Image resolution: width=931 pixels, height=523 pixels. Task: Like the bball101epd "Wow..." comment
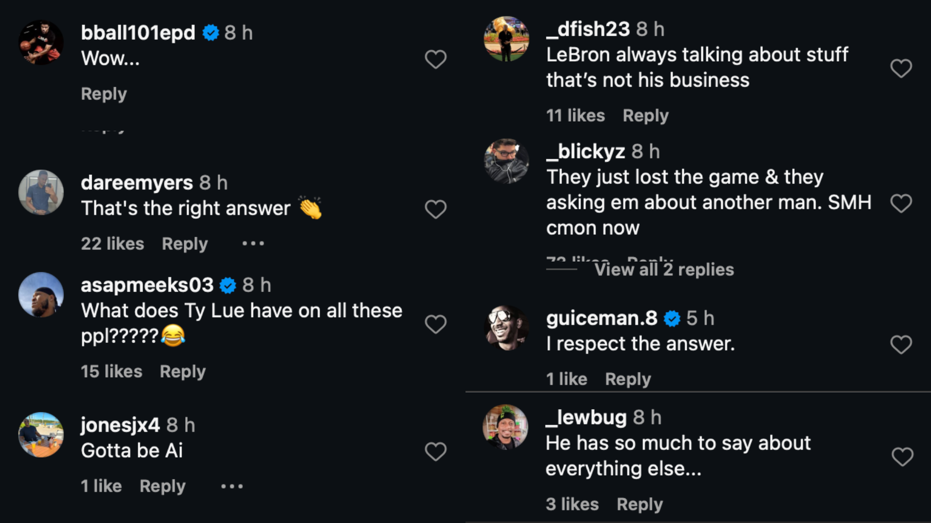[435, 60]
